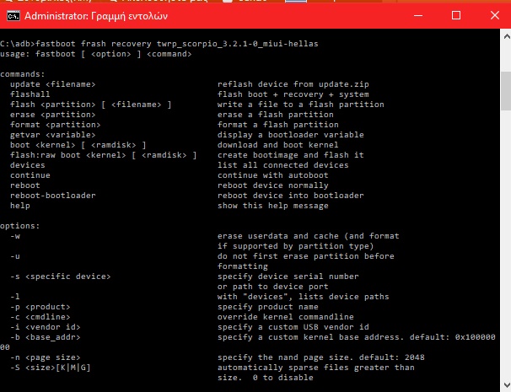Click the scrollbar up arrow

coord(504,38)
